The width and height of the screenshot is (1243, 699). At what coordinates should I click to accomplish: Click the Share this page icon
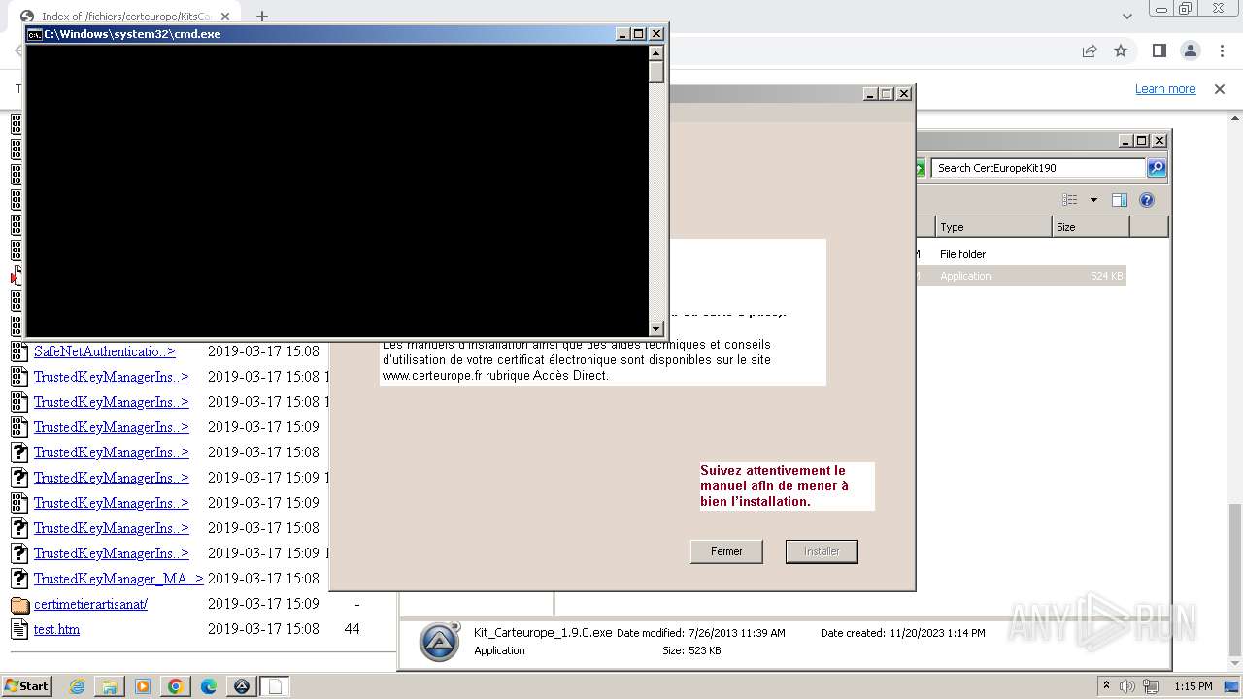point(1090,50)
